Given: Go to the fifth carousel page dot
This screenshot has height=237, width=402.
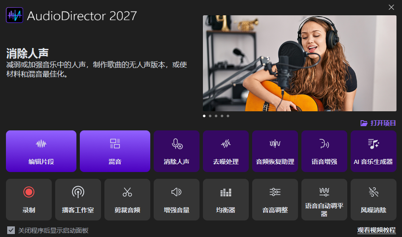Looking at the screenshot, I should (228, 116).
